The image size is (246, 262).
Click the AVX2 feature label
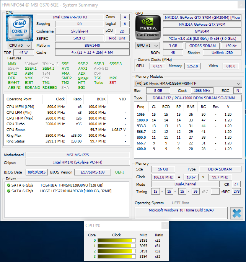(x=83, y=69)
